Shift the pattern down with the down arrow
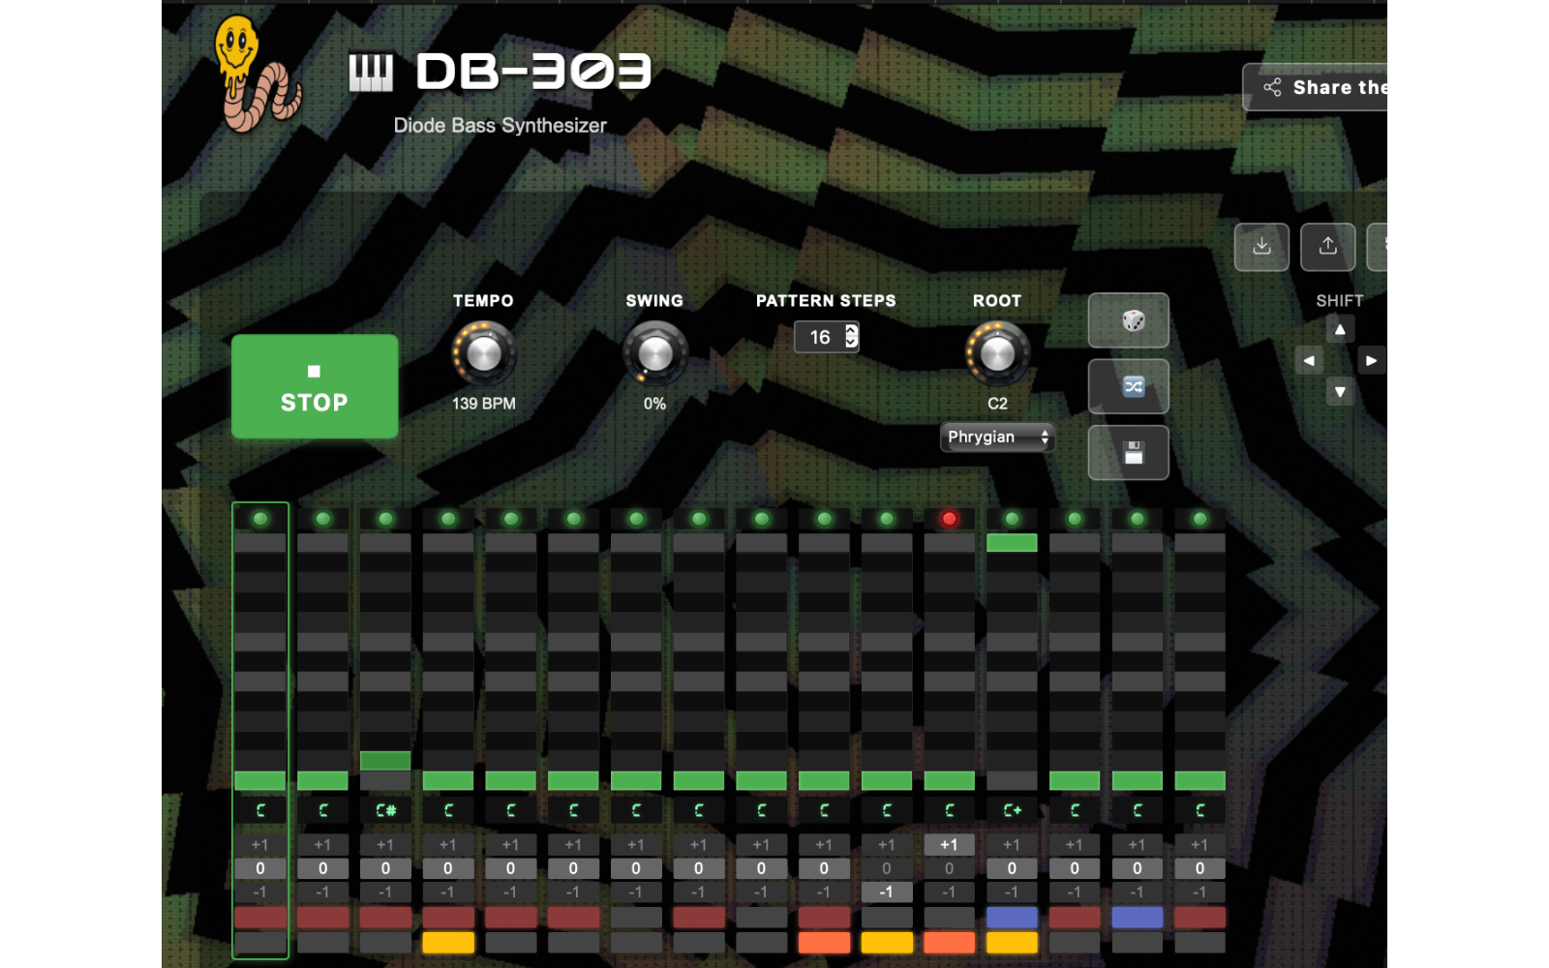The height and width of the screenshot is (968, 1549). coord(1340,393)
